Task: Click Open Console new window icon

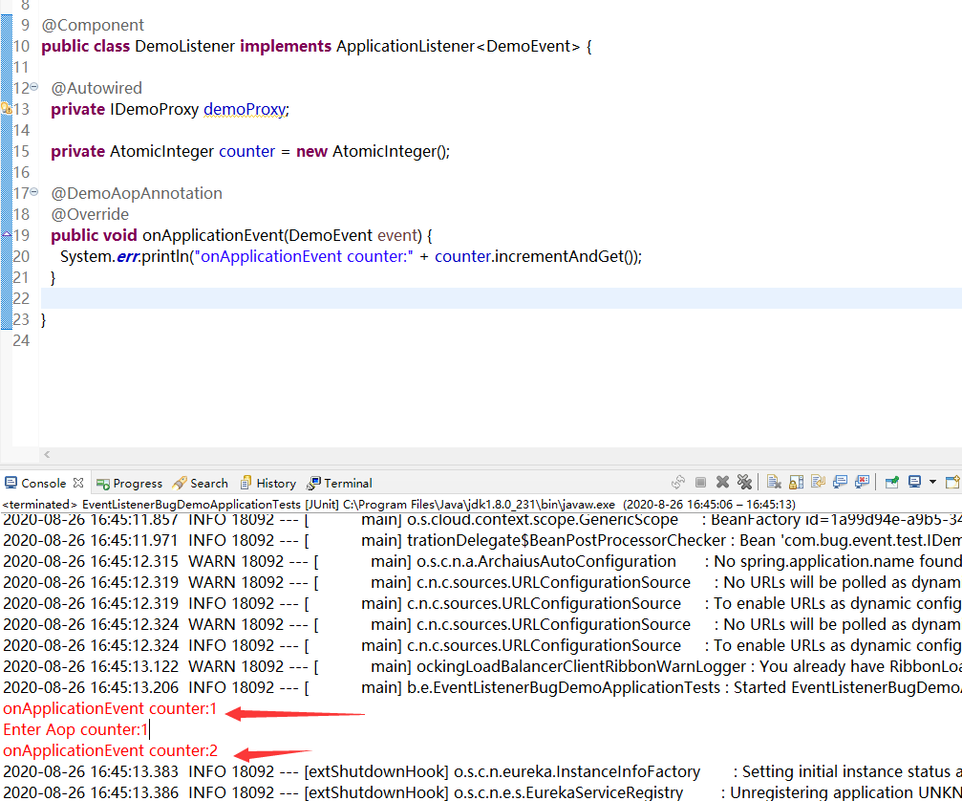Action: click(x=952, y=483)
